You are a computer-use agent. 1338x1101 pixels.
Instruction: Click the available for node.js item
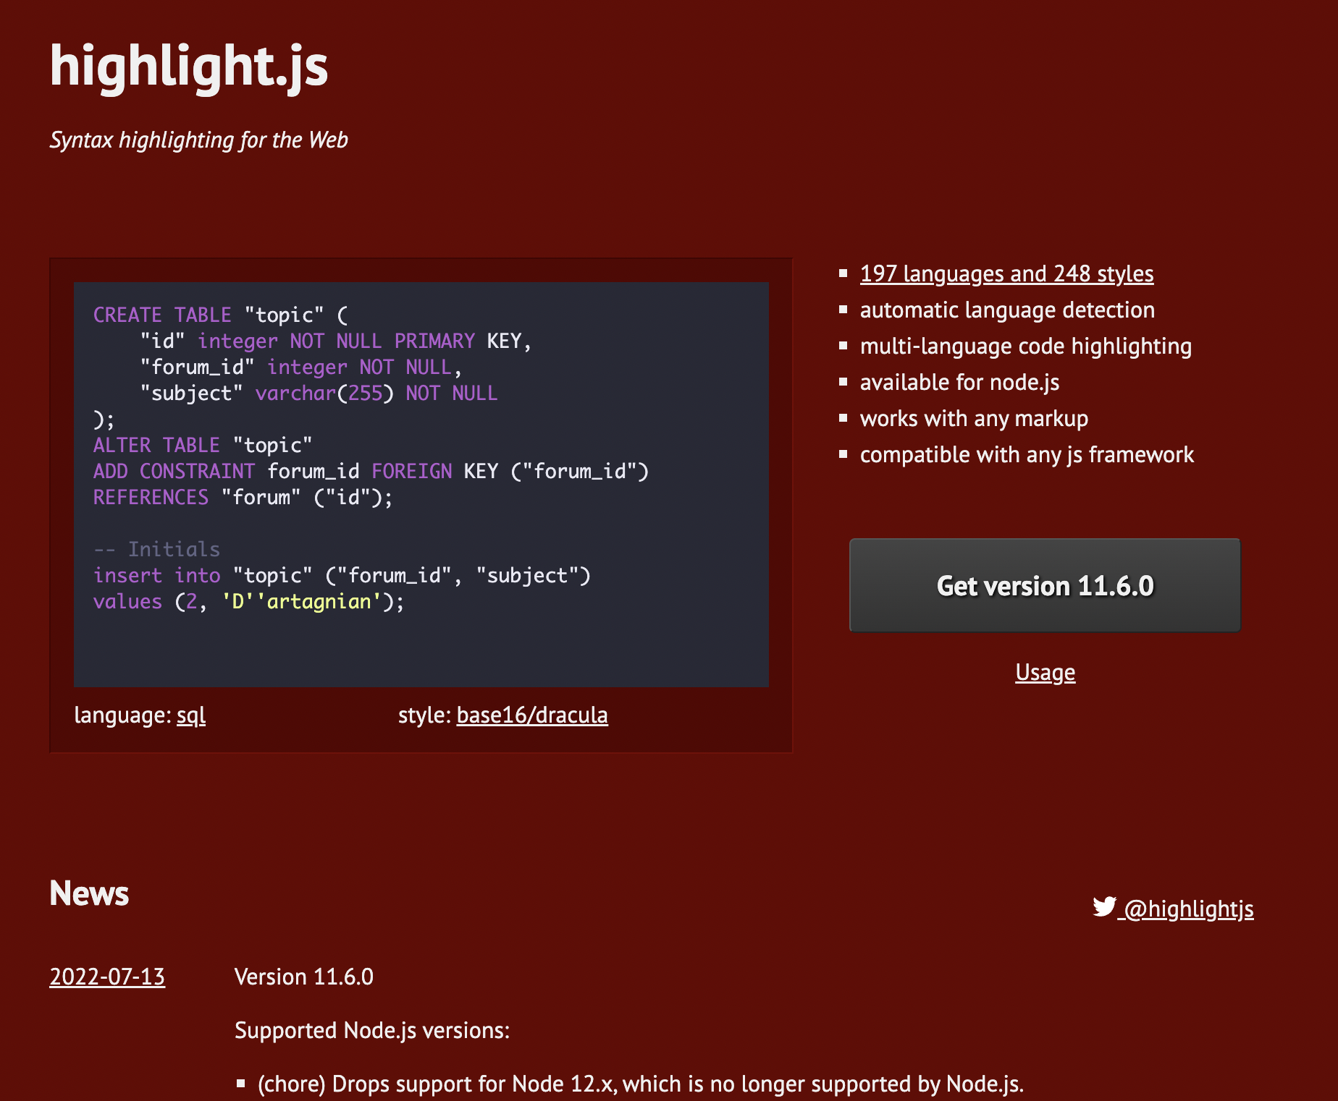[959, 382]
